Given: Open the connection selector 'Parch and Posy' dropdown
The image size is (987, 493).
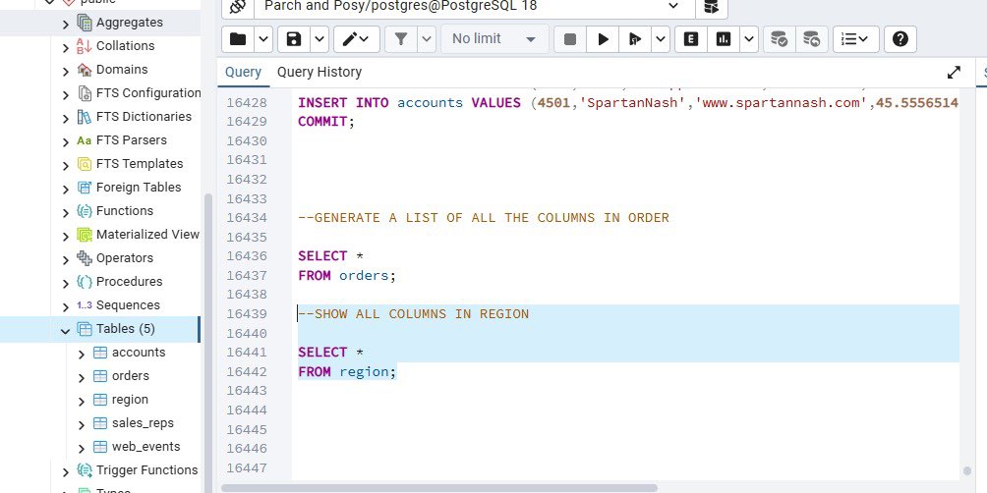Looking at the screenshot, I should [x=473, y=7].
